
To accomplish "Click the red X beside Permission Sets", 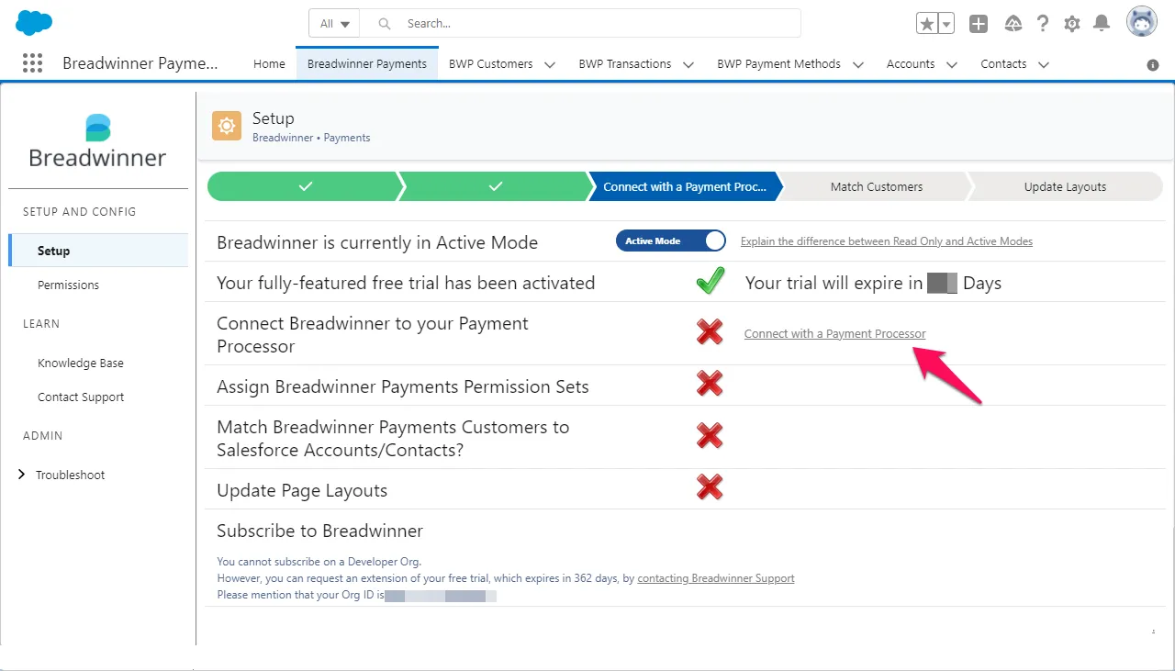I will pyautogui.click(x=710, y=384).
